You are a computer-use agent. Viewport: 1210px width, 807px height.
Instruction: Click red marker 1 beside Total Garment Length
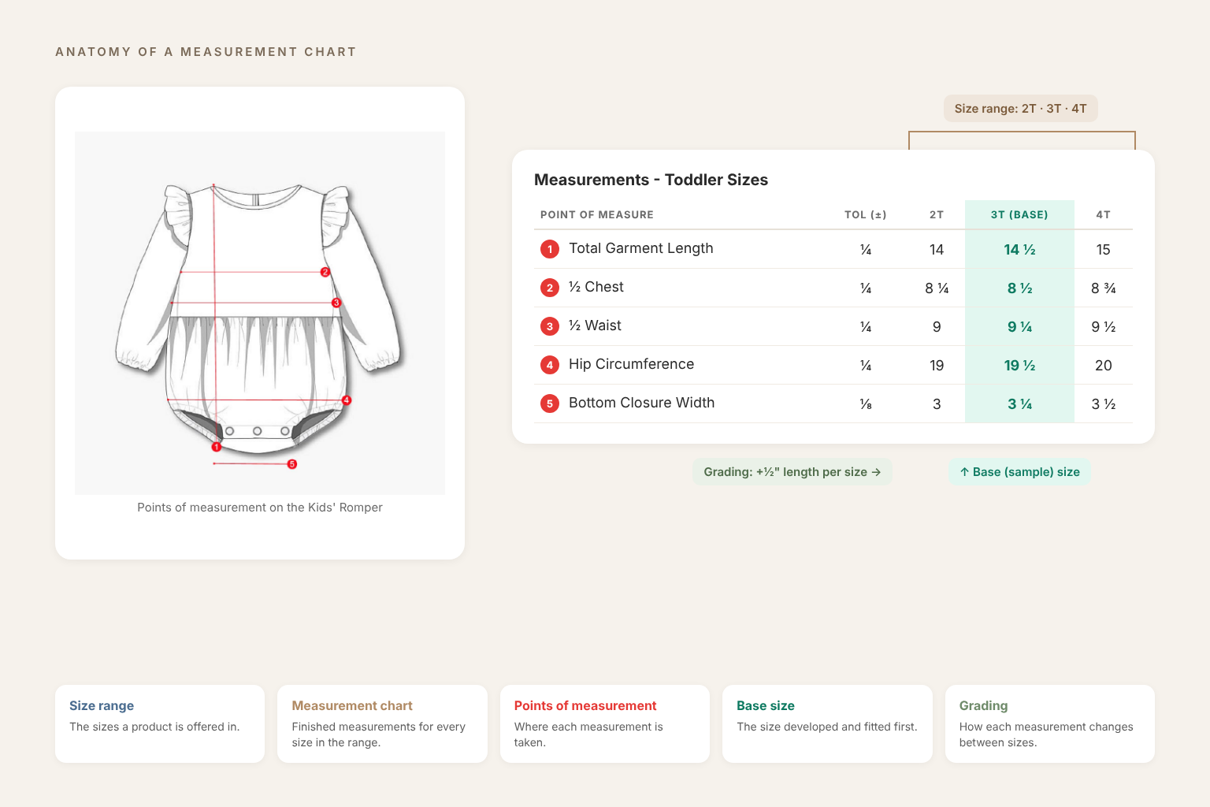click(550, 249)
